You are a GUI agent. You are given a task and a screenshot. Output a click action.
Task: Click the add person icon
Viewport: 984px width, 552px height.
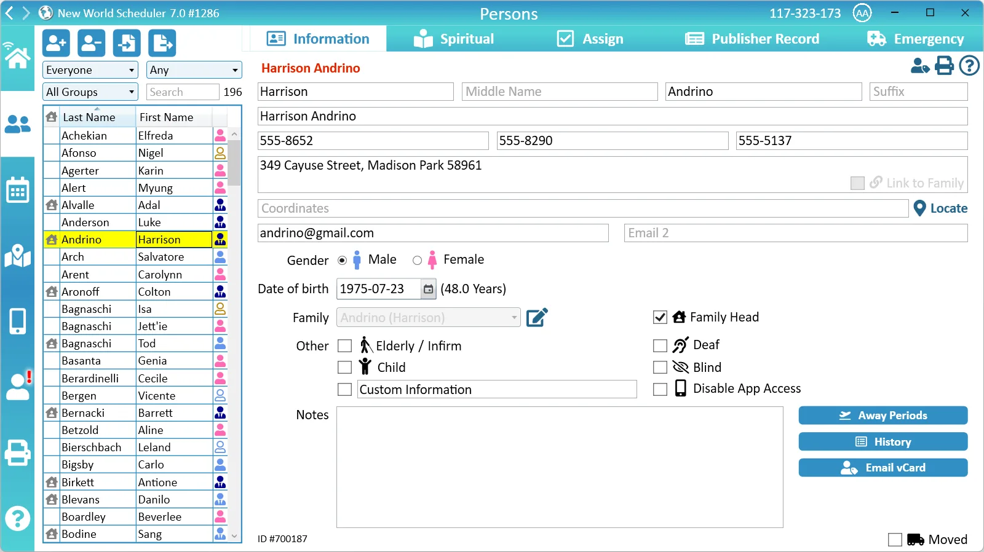[x=56, y=43]
